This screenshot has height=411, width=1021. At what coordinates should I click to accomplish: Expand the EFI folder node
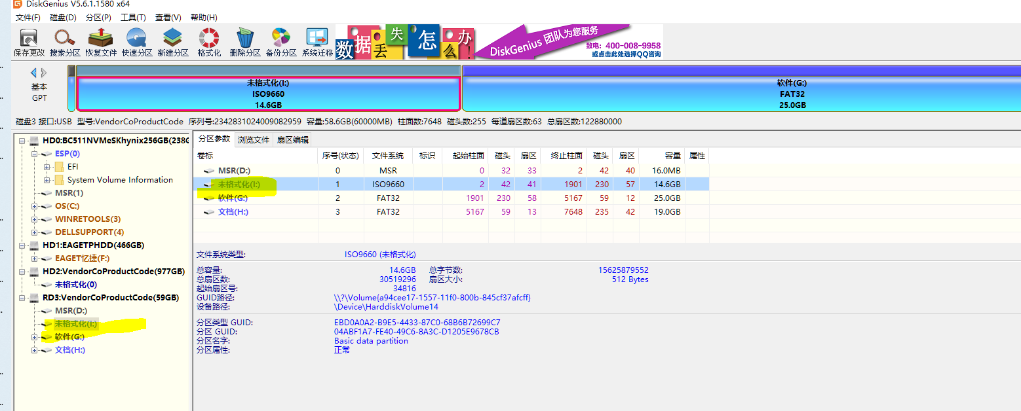pyautogui.click(x=46, y=168)
